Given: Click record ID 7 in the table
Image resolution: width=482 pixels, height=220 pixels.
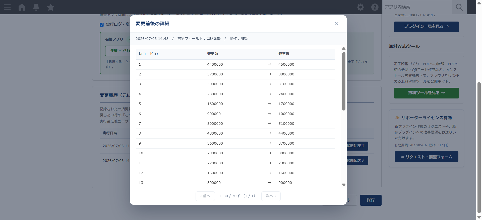Looking at the screenshot, I should (x=140, y=124).
